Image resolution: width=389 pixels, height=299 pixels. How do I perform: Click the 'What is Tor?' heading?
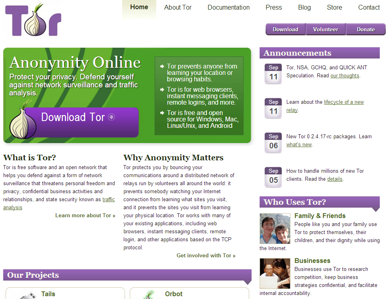[30, 158]
